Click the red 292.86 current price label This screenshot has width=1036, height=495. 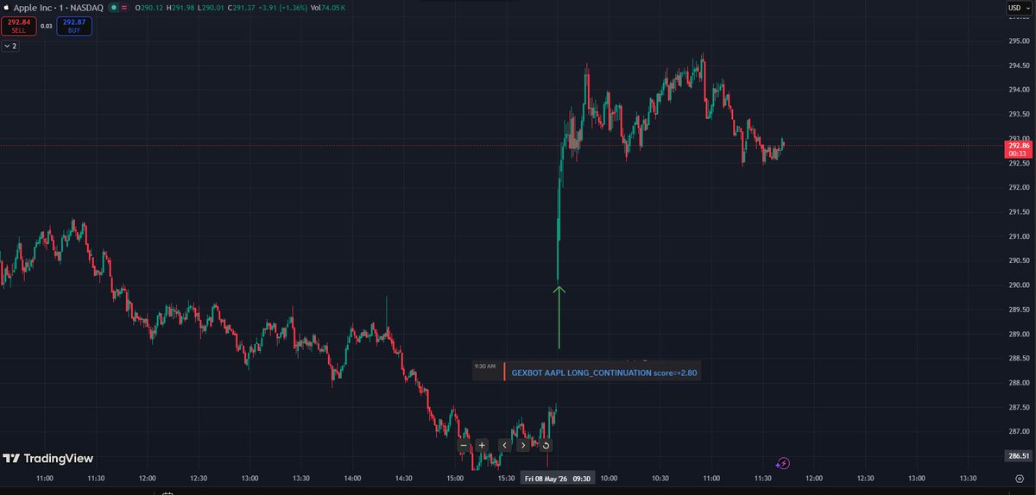point(1018,150)
